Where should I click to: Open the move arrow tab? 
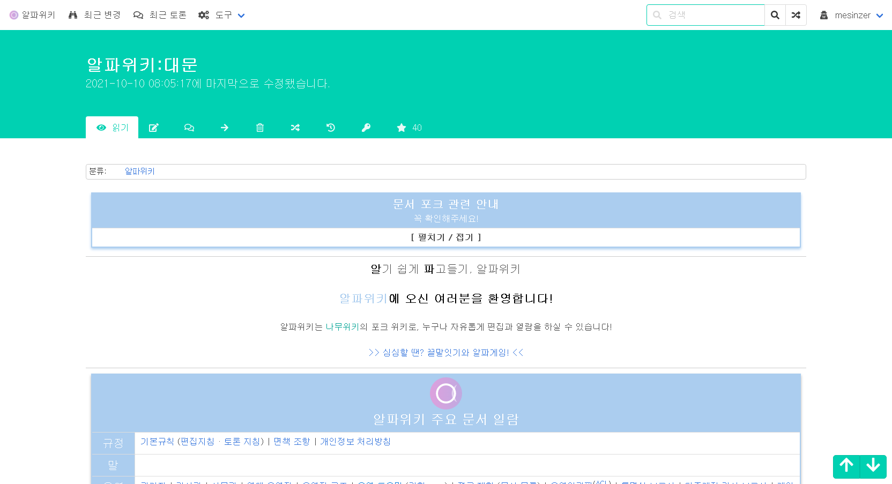(225, 128)
